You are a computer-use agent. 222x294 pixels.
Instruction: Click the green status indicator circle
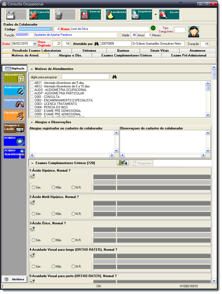coord(153,28)
